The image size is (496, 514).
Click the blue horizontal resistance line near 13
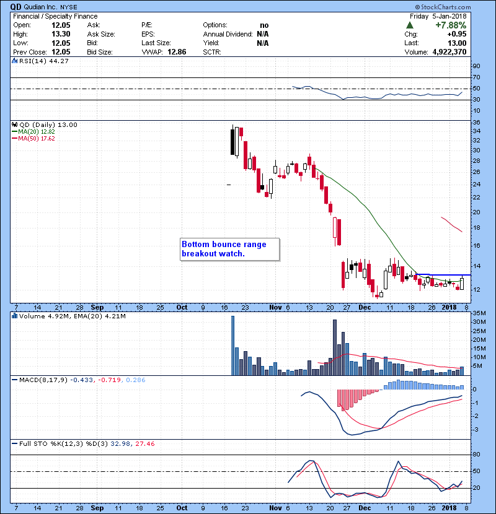click(x=443, y=275)
